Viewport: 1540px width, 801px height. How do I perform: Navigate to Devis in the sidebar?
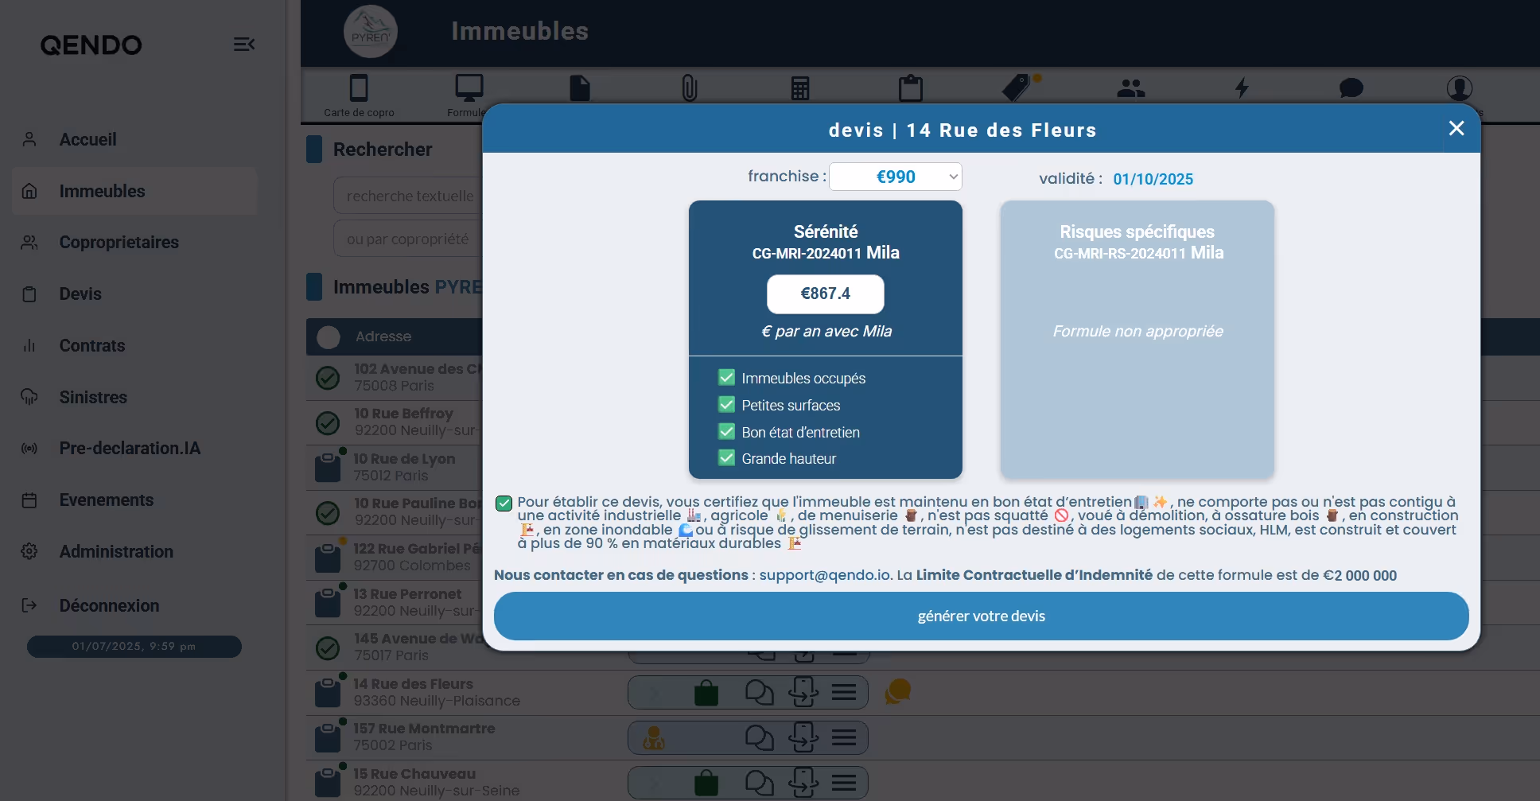[x=80, y=294]
